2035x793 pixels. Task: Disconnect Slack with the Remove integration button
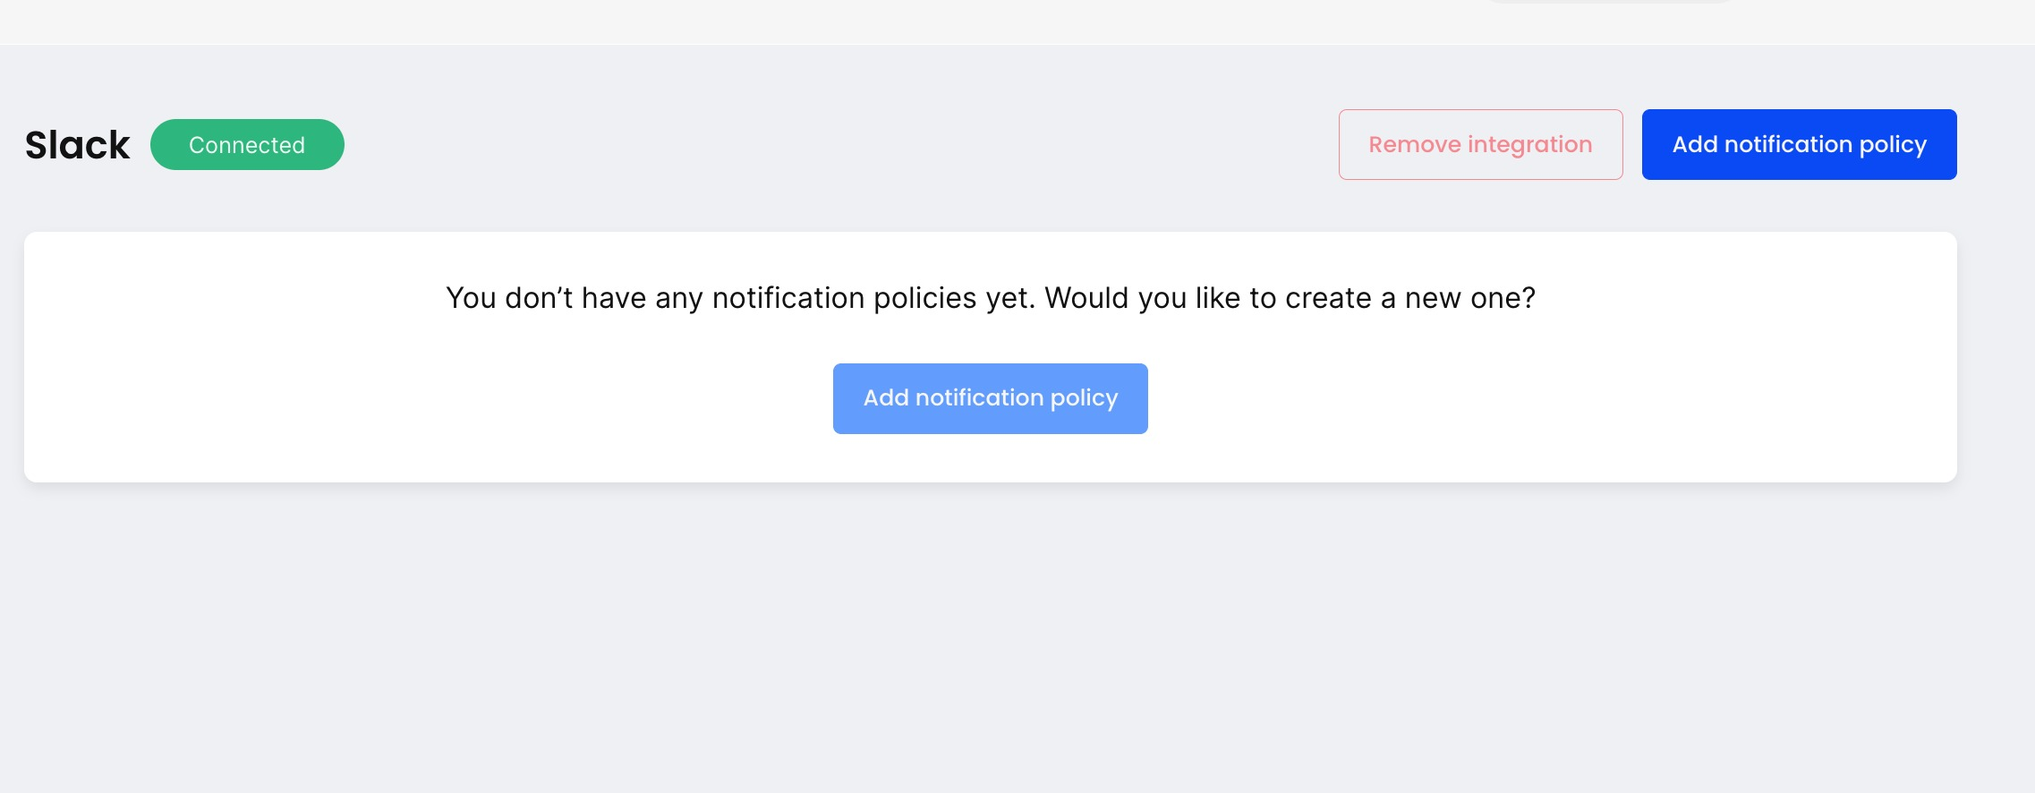[1480, 144]
